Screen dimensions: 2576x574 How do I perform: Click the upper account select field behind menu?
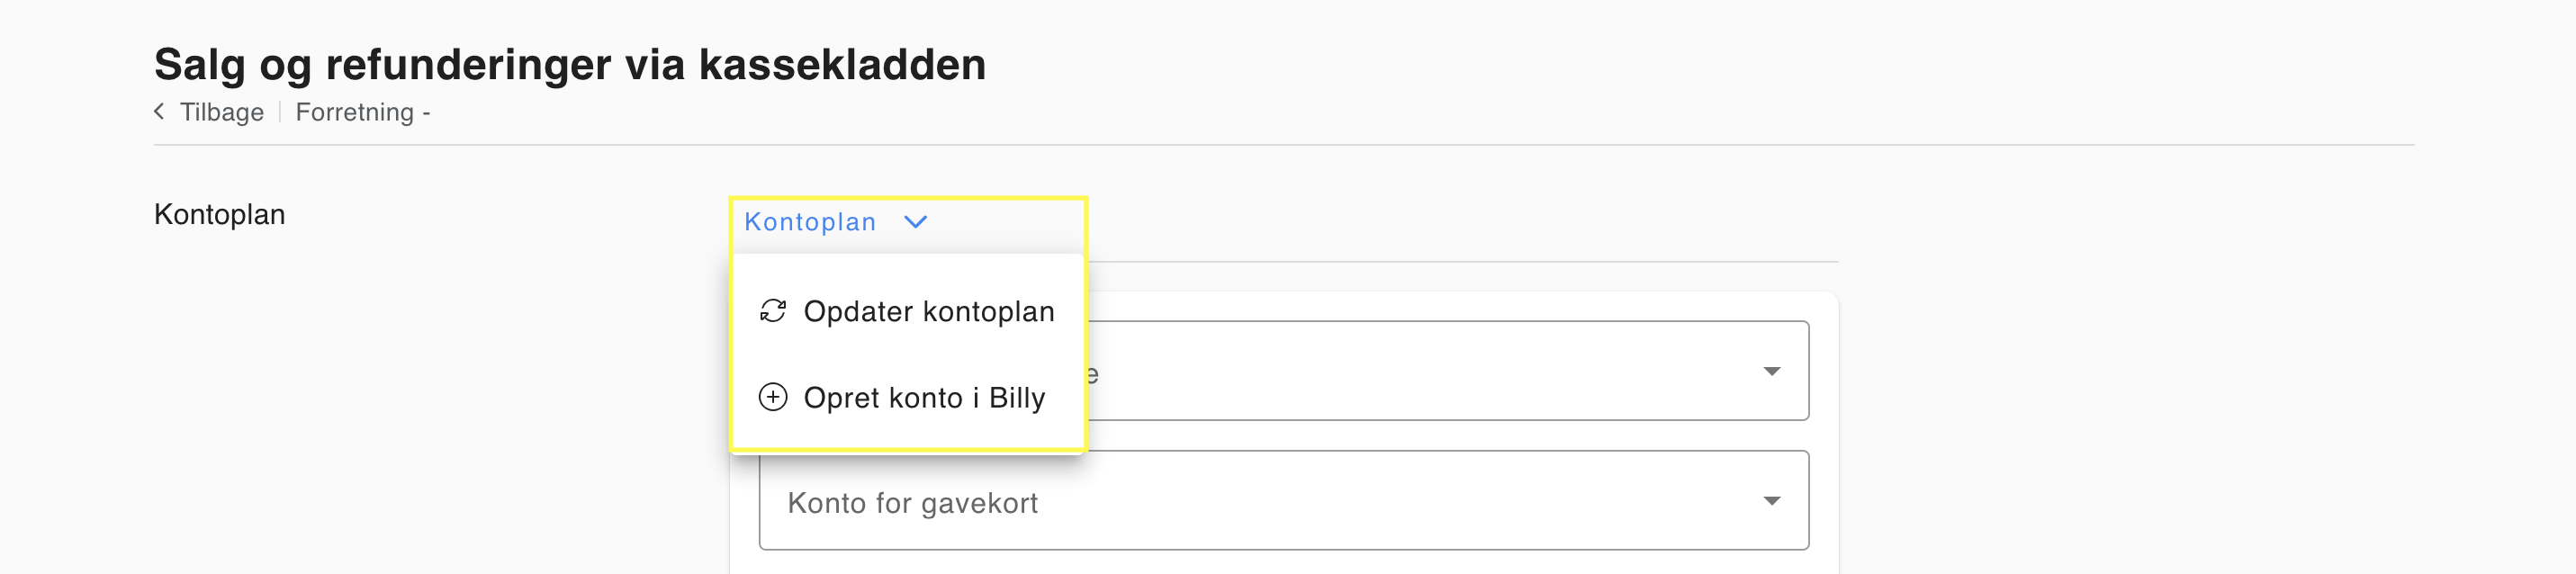1447,371
